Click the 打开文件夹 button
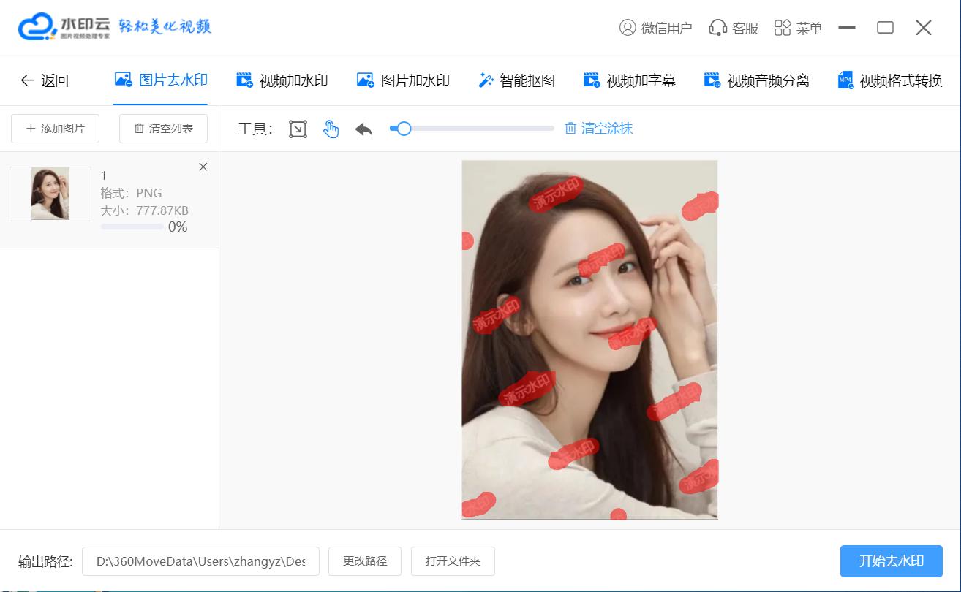 coord(453,561)
